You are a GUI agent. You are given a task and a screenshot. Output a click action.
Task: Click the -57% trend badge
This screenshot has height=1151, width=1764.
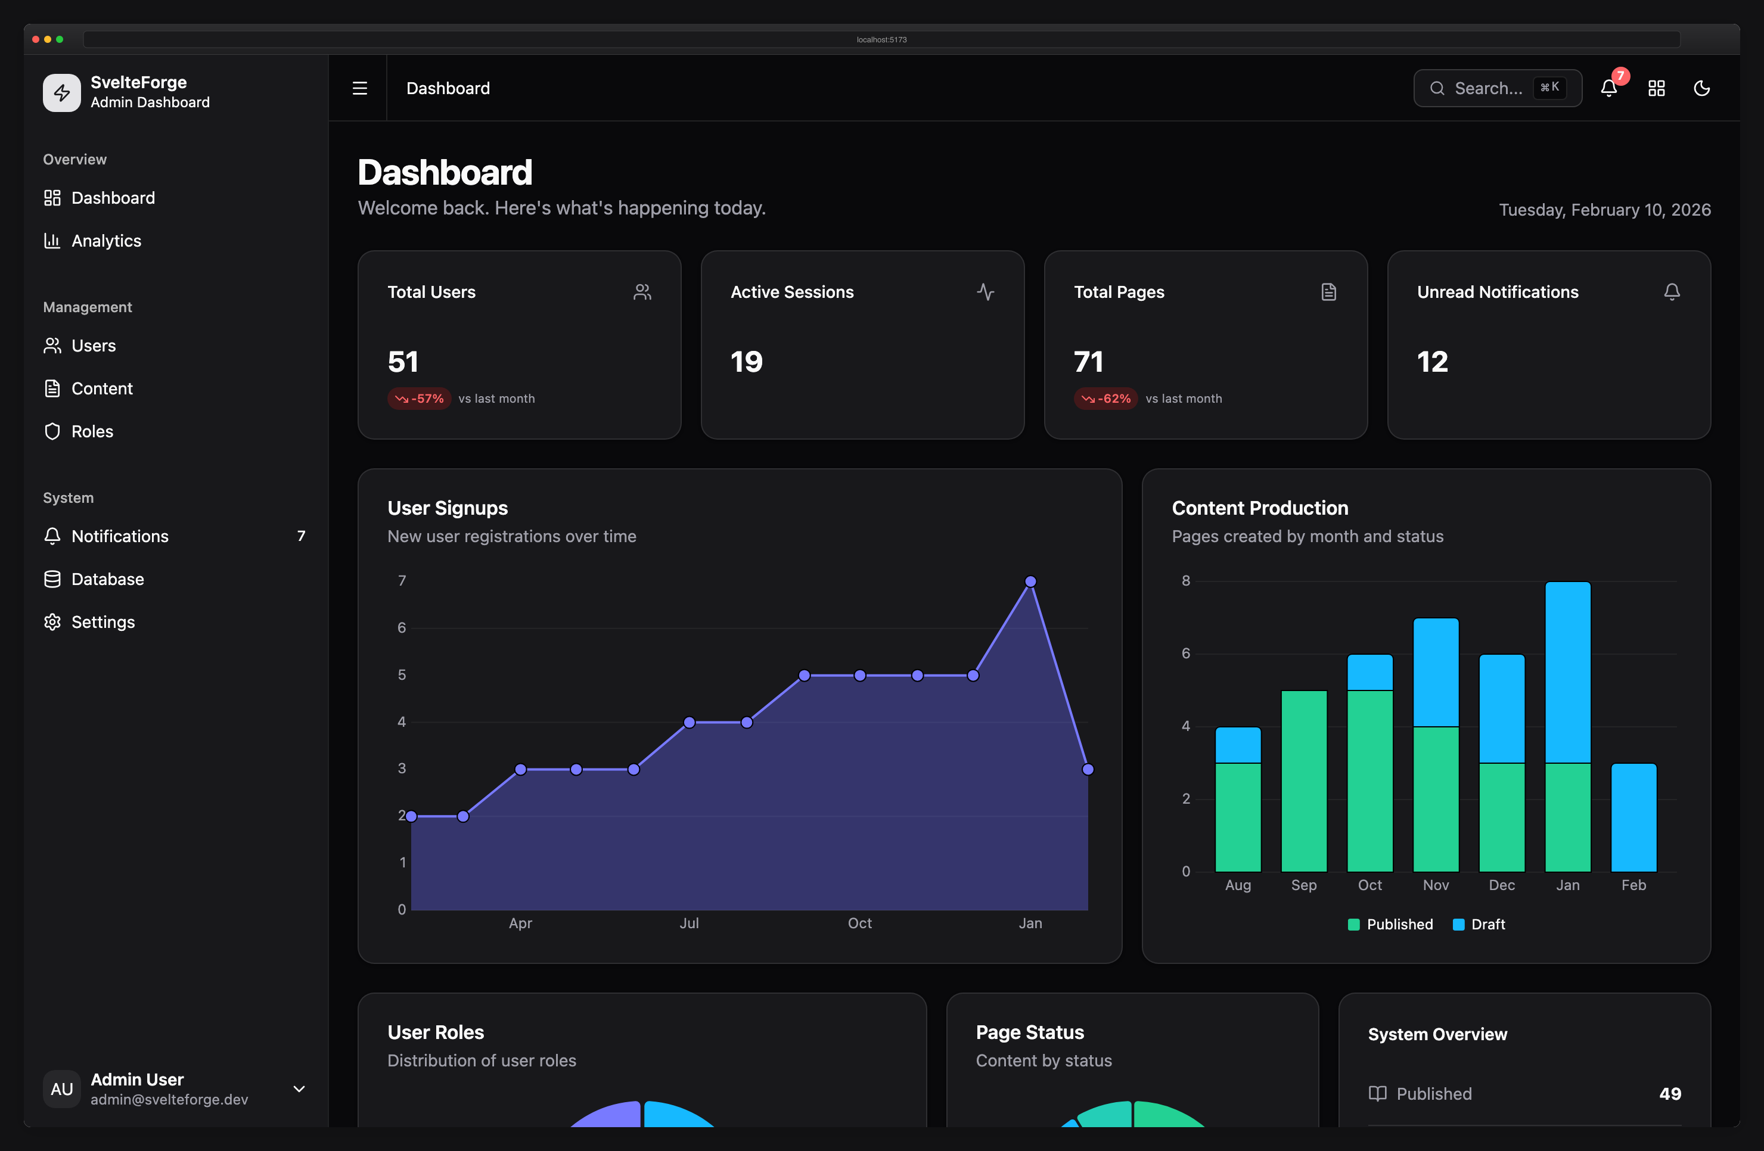click(x=419, y=399)
